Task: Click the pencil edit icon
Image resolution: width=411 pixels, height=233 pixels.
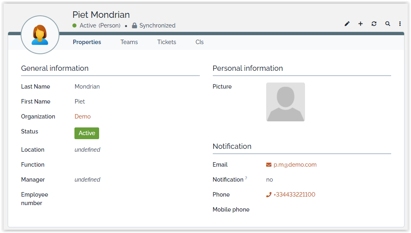Action: [x=347, y=24]
